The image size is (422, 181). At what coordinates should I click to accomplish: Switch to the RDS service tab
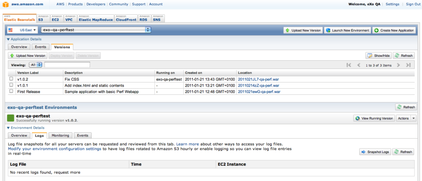(x=145, y=18)
